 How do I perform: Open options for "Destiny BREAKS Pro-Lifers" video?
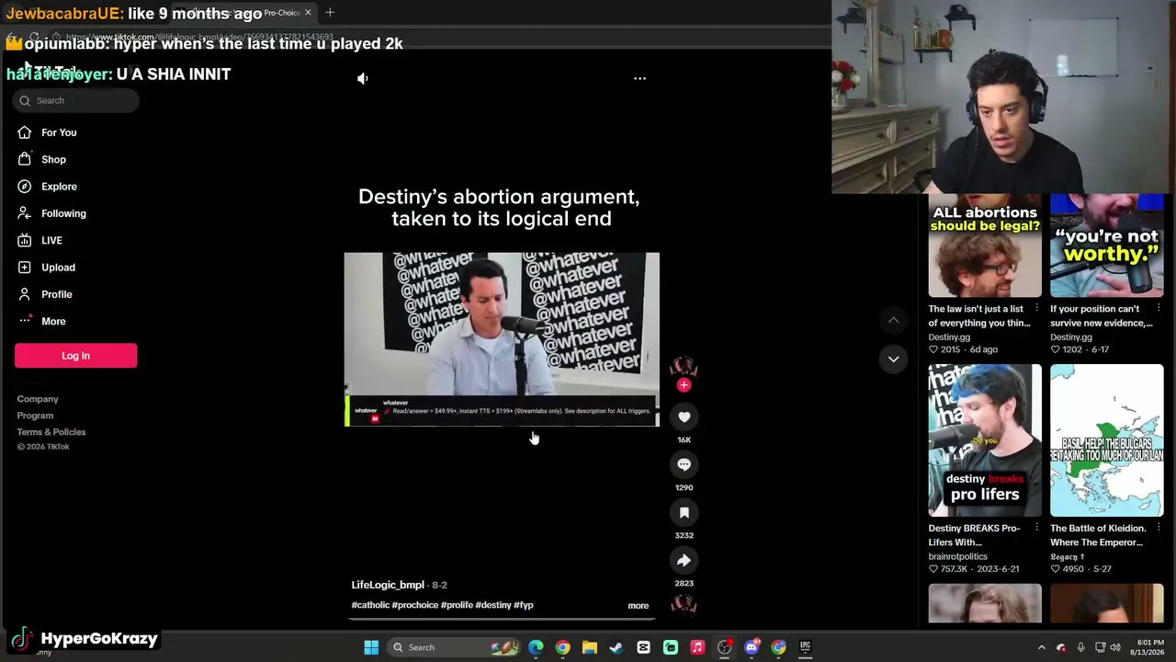pyautogui.click(x=1036, y=528)
